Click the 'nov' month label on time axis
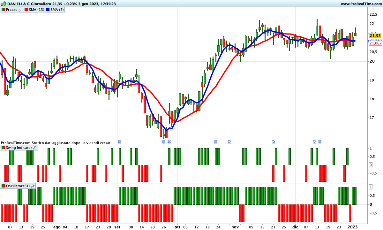This screenshot has width=383, height=230. tap(235, 227)
